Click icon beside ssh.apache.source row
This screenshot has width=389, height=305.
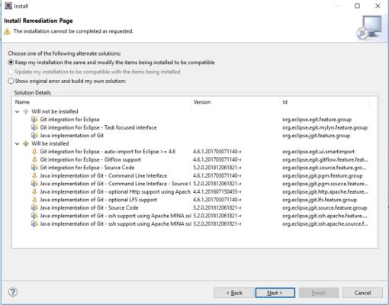[34, 224]
